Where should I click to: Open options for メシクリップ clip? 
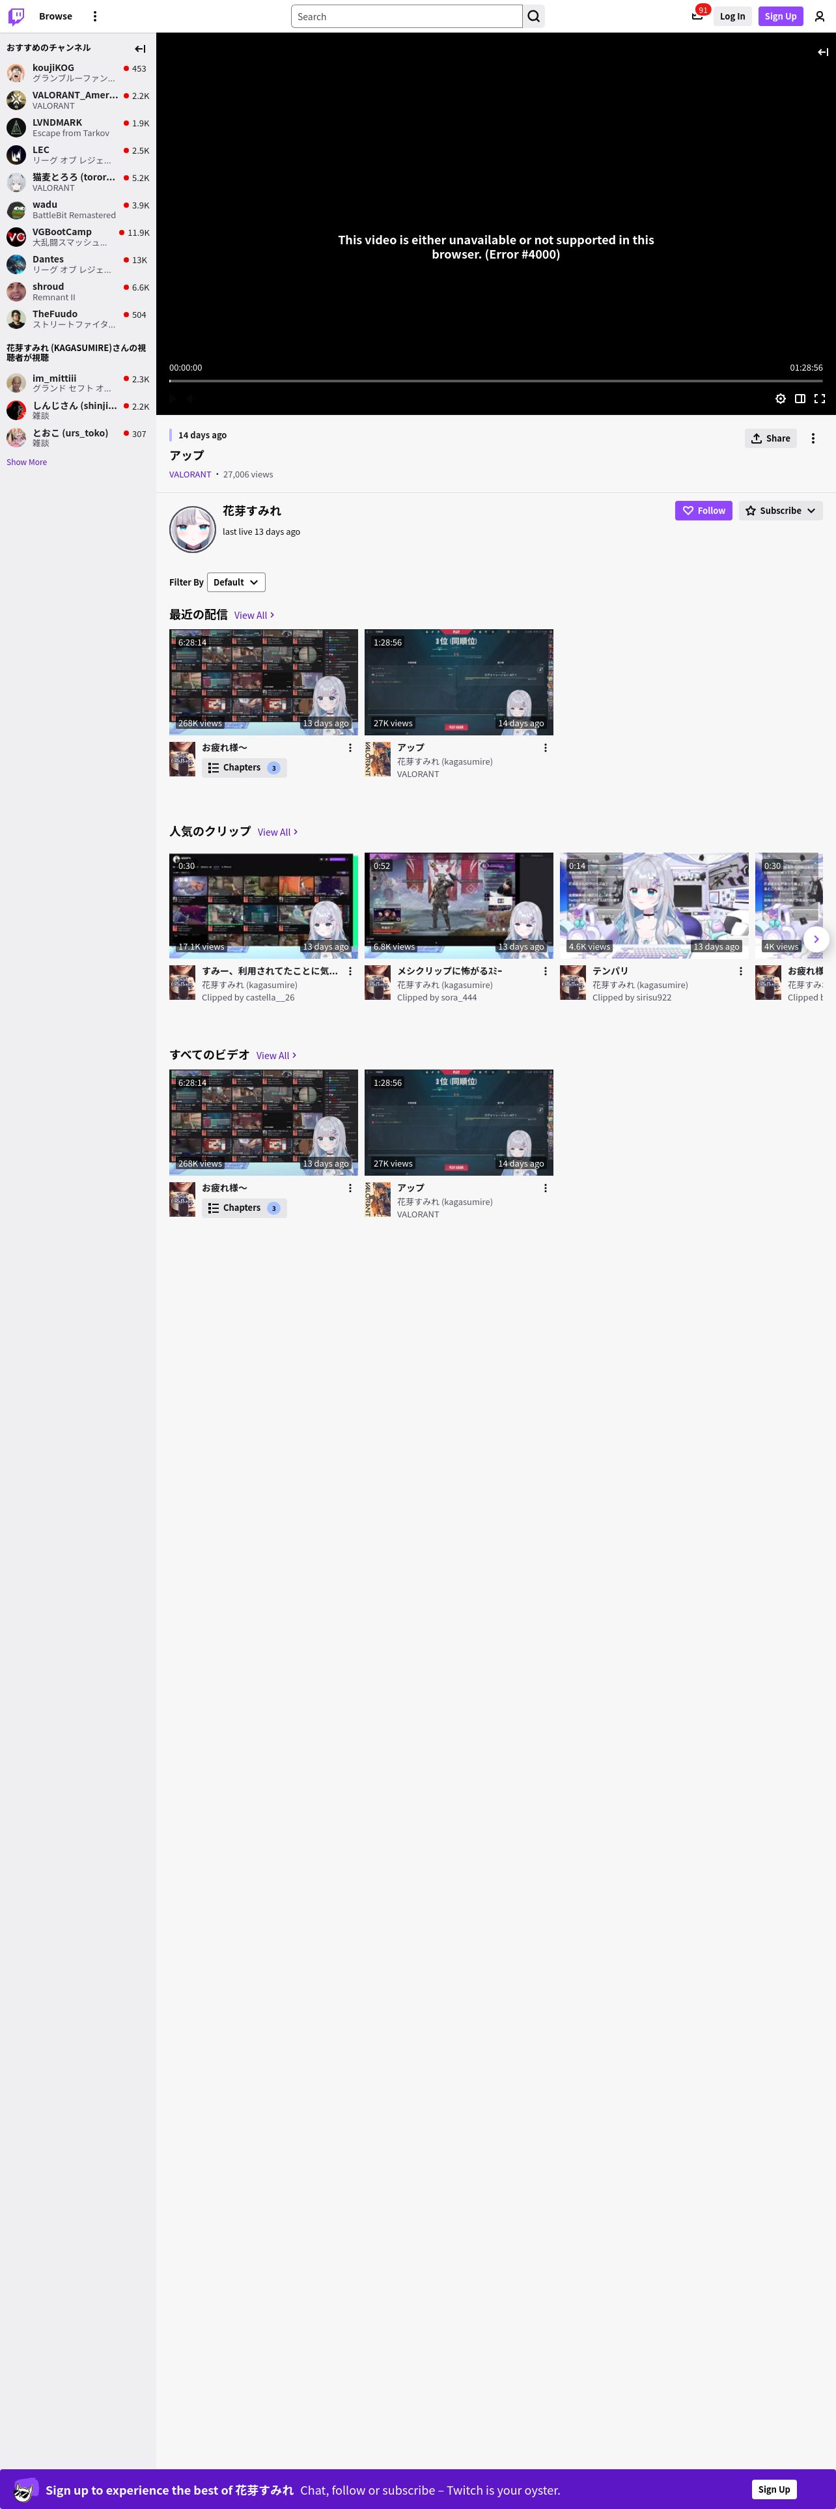[545, 971]
